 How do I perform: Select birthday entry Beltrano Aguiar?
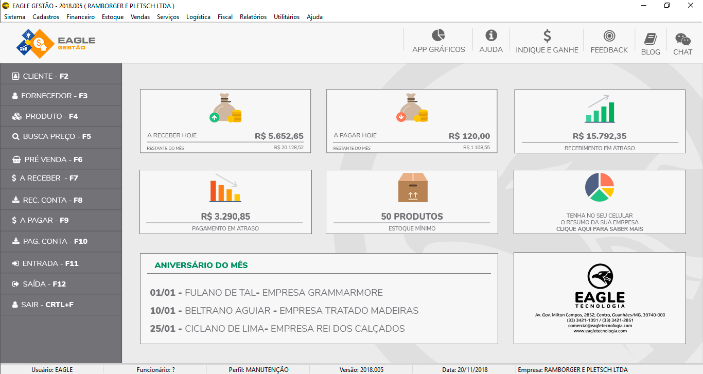[x=284, y=311]
